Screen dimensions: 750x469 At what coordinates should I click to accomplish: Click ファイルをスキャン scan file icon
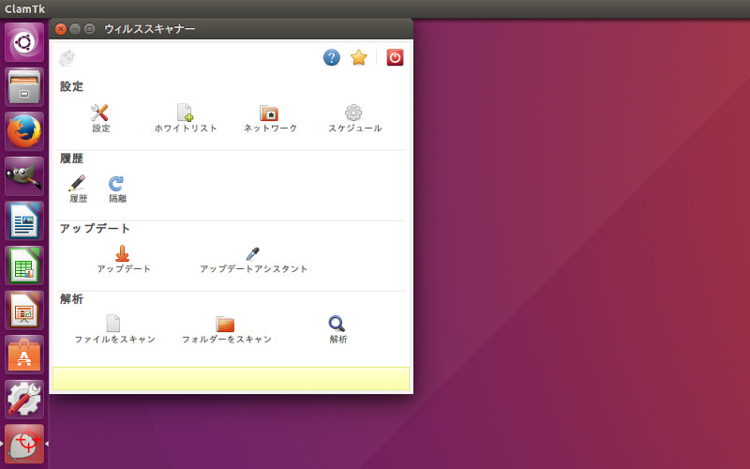tap(112, 324)
